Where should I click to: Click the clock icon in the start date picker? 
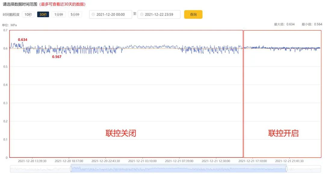coord(93,14)
